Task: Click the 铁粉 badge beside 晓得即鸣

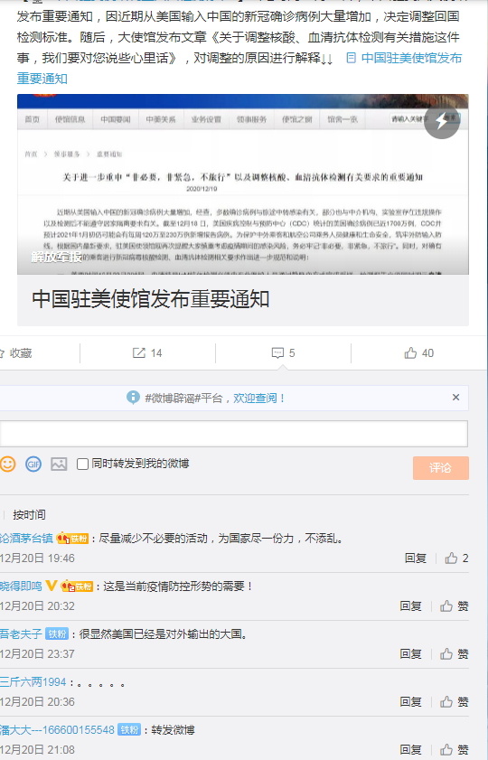Action: [77, 586]
